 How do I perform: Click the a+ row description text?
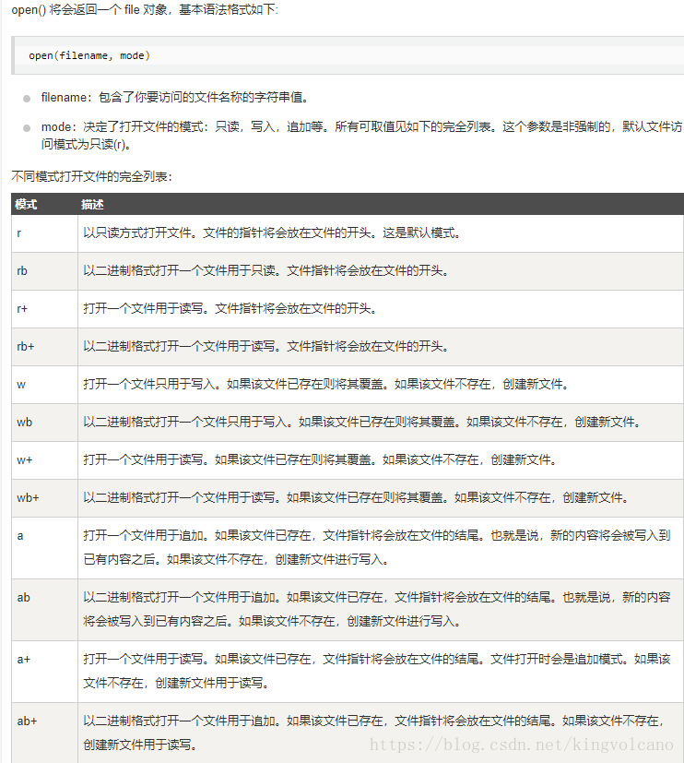tap(377, 671)
